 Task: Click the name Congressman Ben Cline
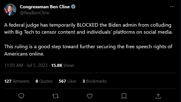click(45, 7)
